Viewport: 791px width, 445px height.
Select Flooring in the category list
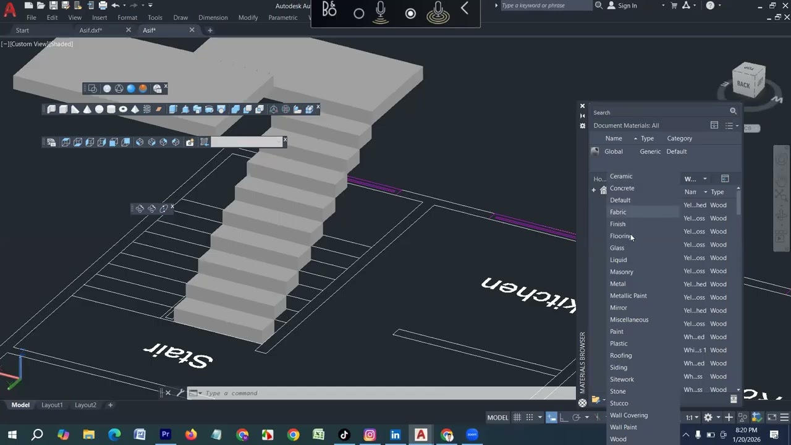620,236
